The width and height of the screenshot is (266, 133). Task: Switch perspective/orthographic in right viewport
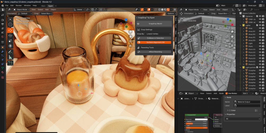coord(232,45)
